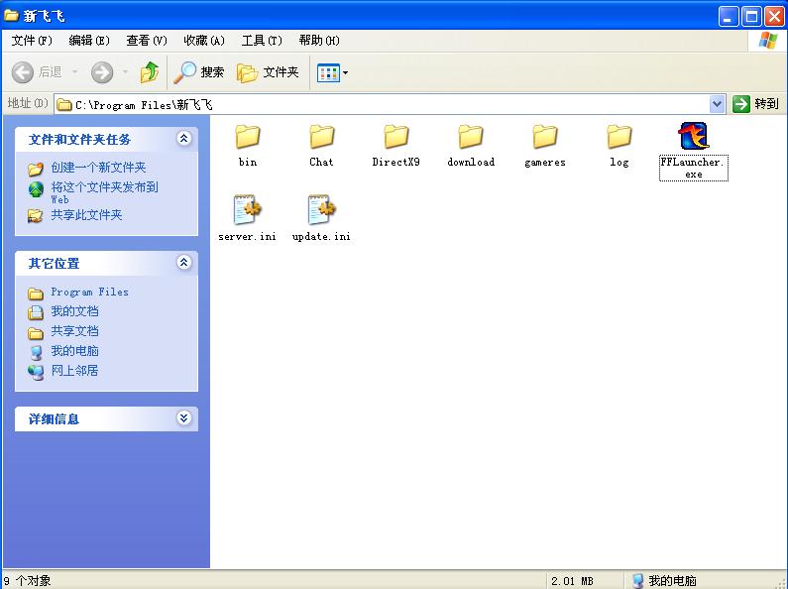Click the DirectX9 folder name label
788x589 pixels.
pyautogui.click(x=396, y=162)
